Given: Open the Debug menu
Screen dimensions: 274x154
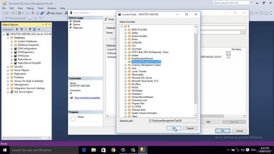Looking at the screenshot, I should (30, 8).
